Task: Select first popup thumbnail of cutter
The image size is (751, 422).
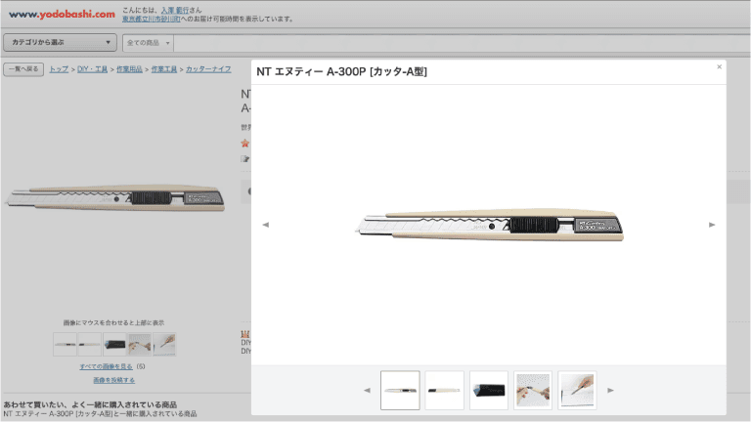Action: point(400,390)
